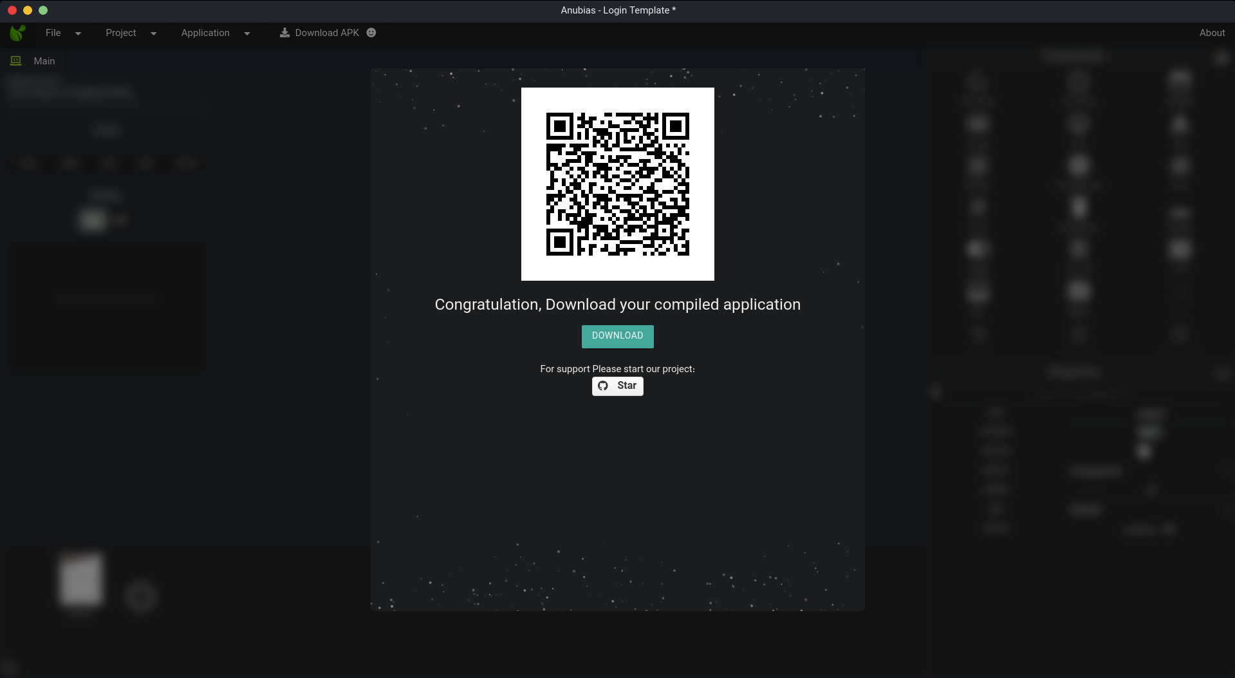Click the GitHub octocat icon
This screenshot has width=1235, height=678.
pyautogui.click(x=603, y=386)
